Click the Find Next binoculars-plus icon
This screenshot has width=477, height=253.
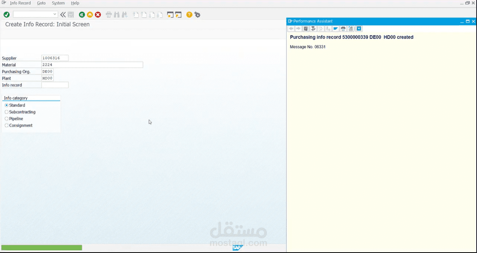click(124, 15)
